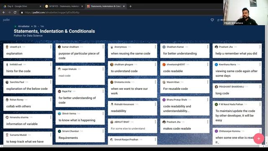Add a new post with plus button

[x=259, y=138]
